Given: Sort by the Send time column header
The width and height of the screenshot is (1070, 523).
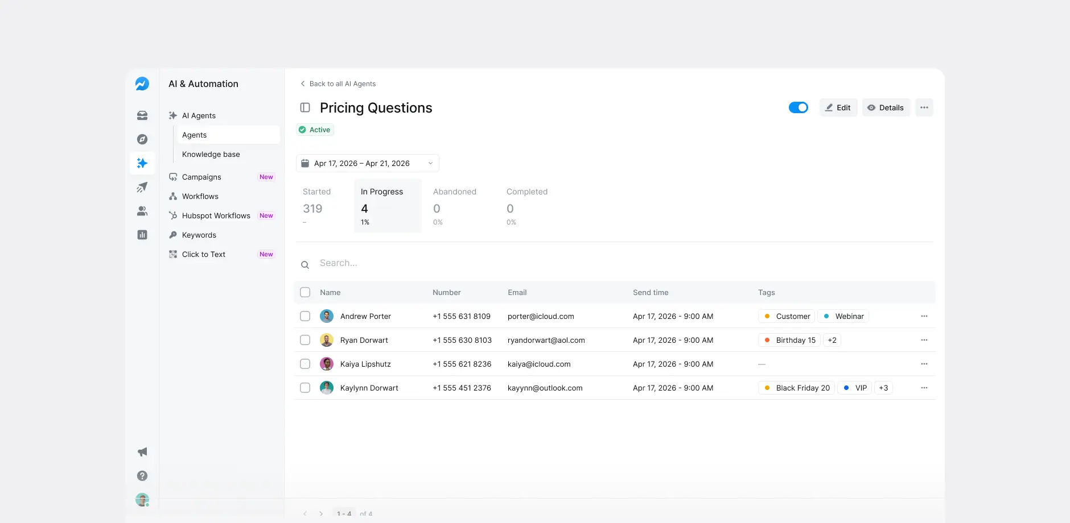Looking at the screenshot, I should (x=651, y=292).
